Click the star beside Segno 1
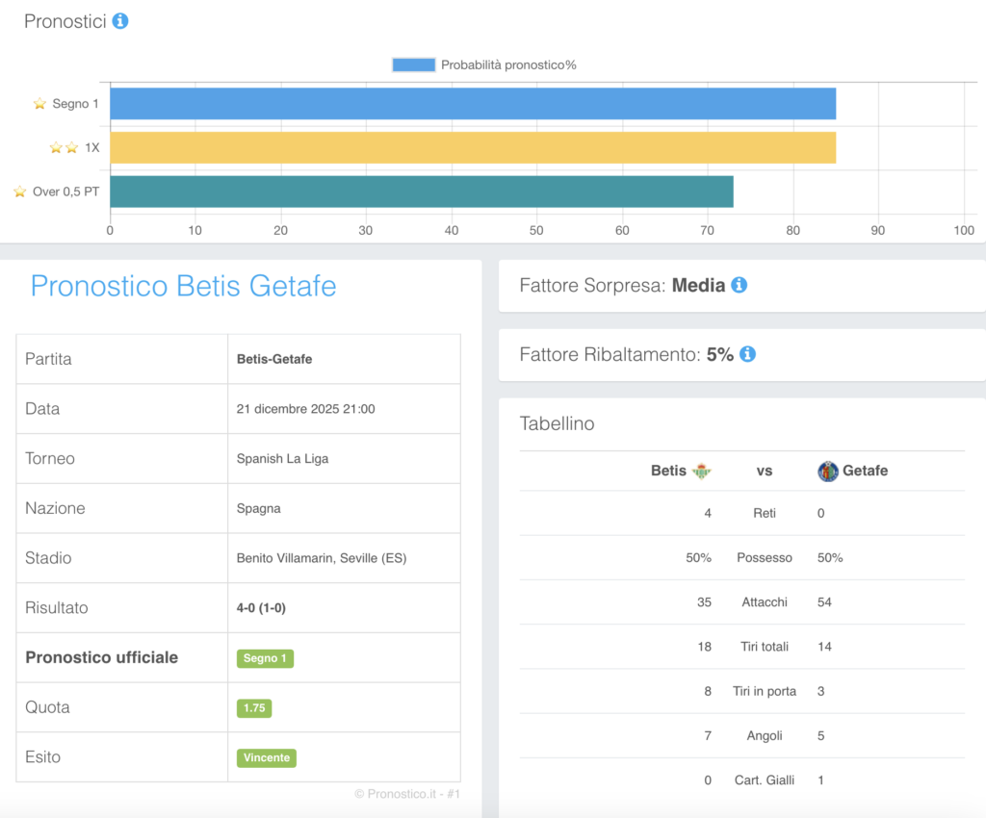 pos(39,103)
